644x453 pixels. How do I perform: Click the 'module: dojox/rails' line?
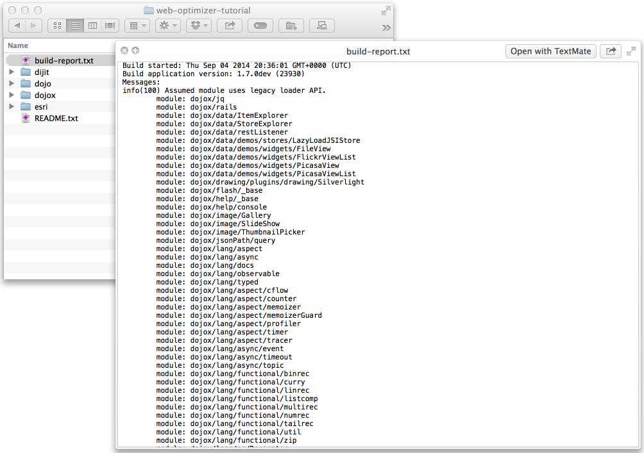tap(196, 107)
